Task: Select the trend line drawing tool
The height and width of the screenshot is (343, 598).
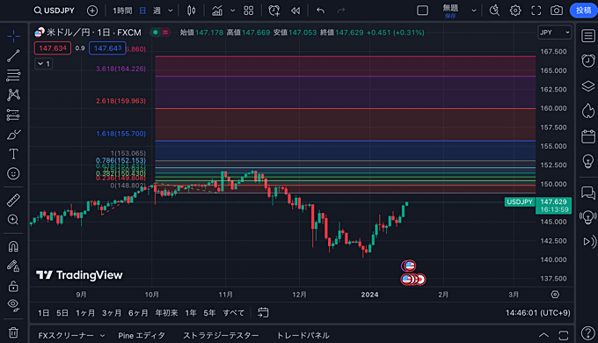Action: click(x=13, y=55)
